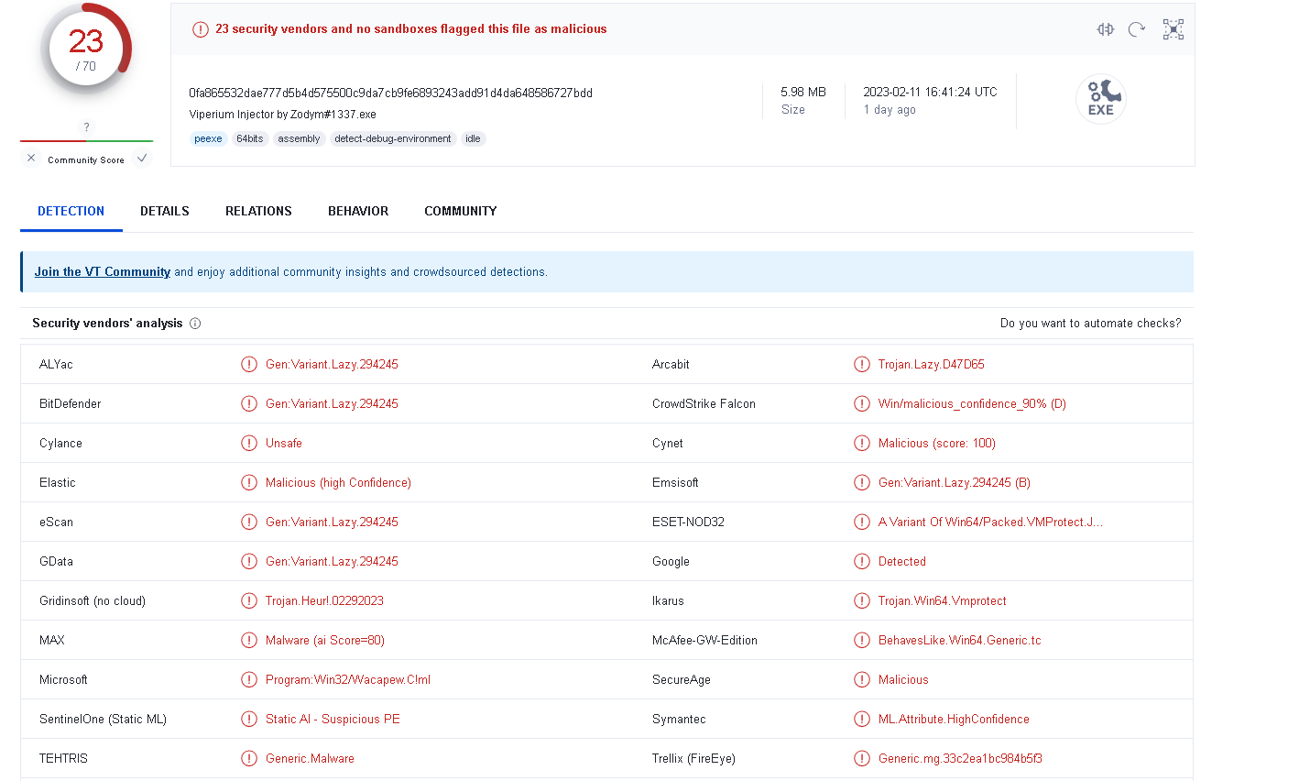
Task: Open the COMMUNITY tab
Action: tap(461, 211)
